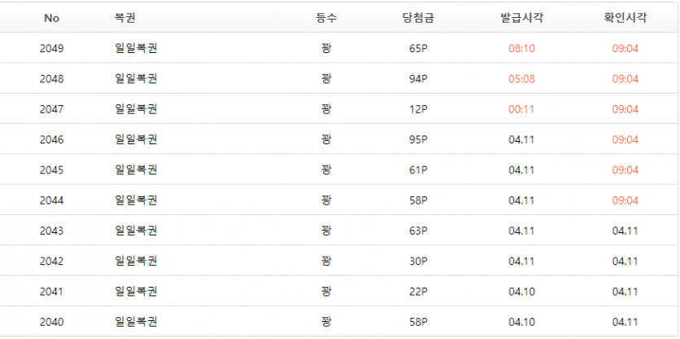
Task: Click row number 2043
Action: 51,231
